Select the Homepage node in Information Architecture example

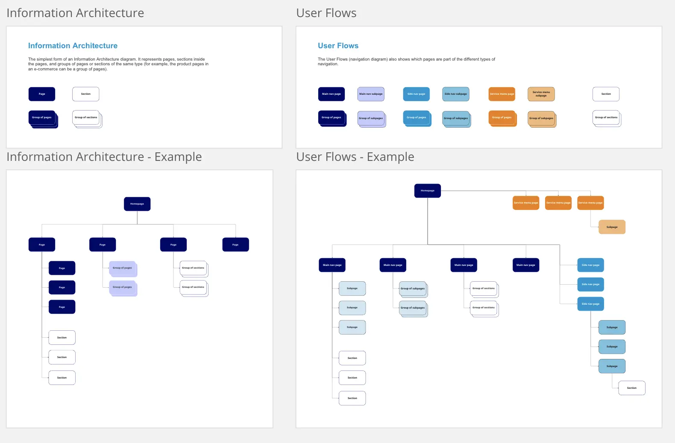click(x=137, y=204)
